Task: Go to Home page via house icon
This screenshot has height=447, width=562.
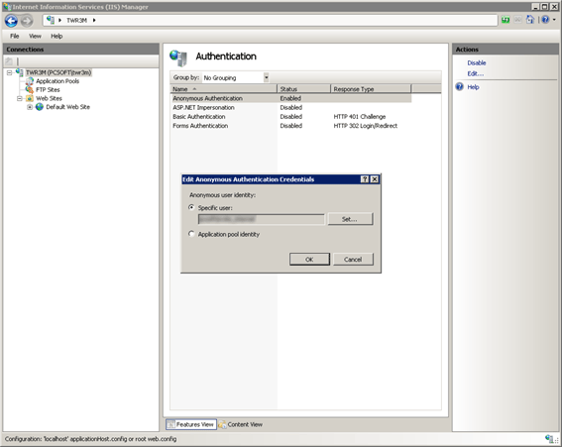Action: point(530,20)
